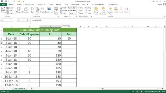The width and height of the screenshot is (166, 93).
Task: Click the Save icon in quick access toolbar
Action: pyautogui.click(x=6, y=1)
